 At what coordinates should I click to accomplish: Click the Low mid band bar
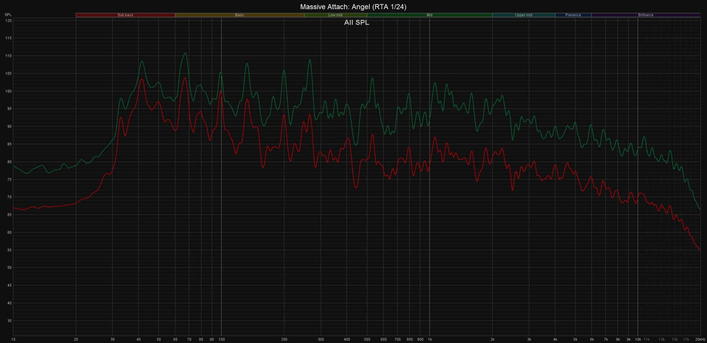[x=335, y=15]
